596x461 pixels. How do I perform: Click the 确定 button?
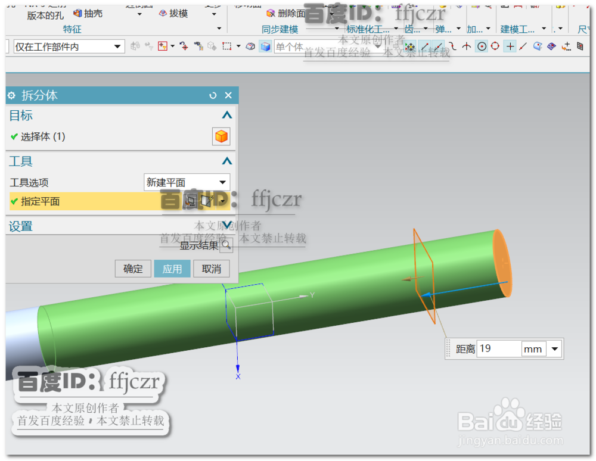(x=133, y=269)
